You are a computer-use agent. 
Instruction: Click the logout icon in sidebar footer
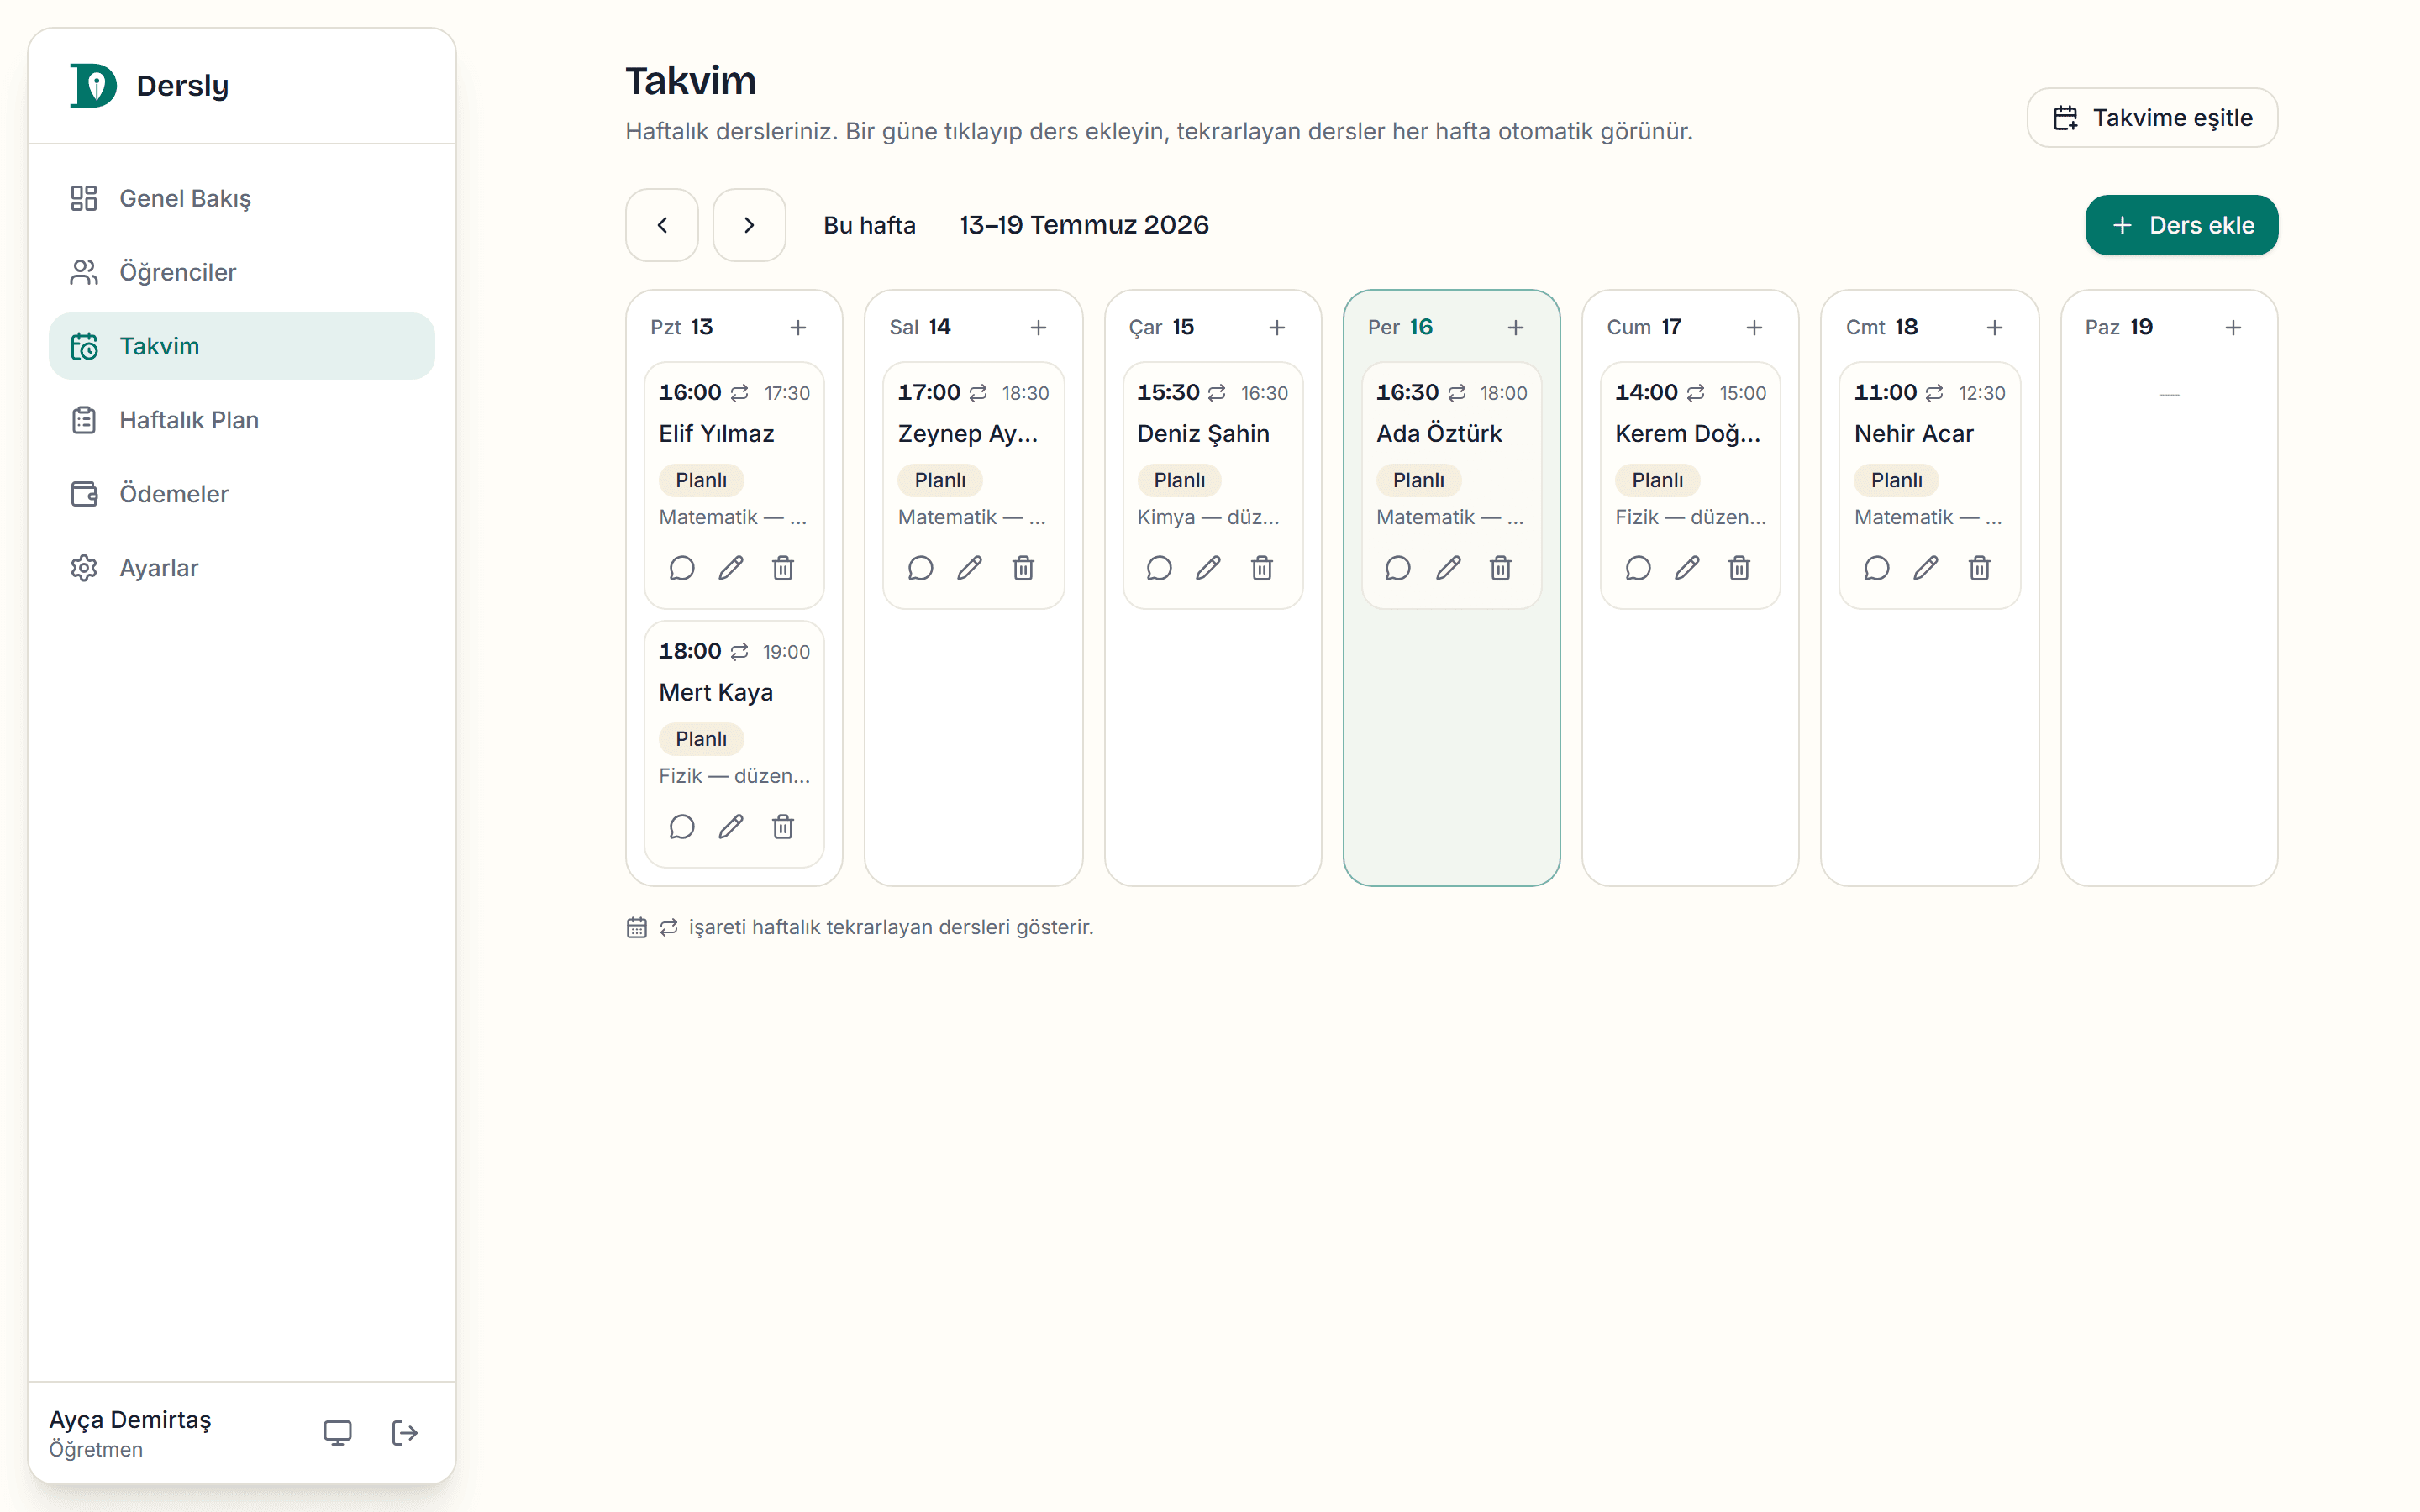point(404,1433)
